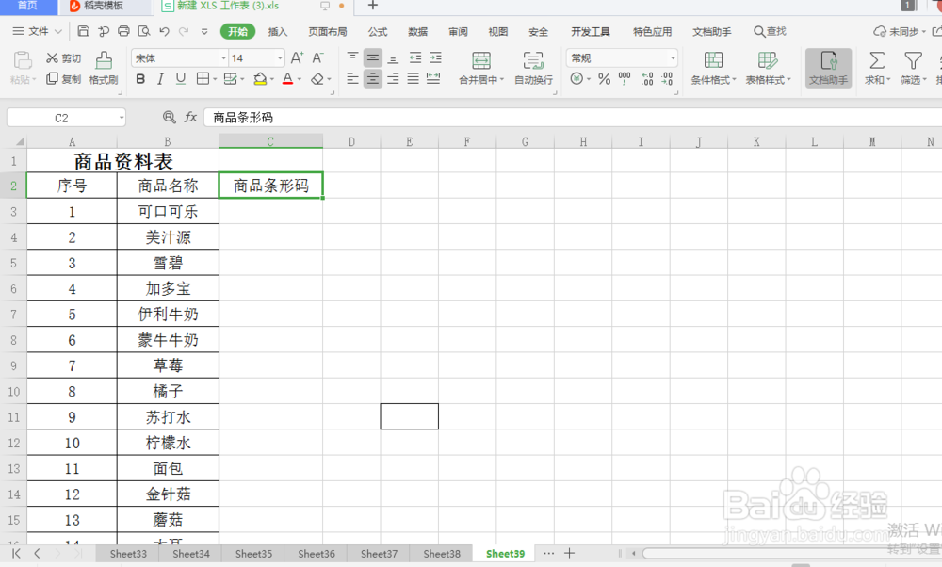Image resolution: width=942 pixels, height=567 pixels.
Task: Expand the fill color dropdown arrow
Action: tap(273, 79)
